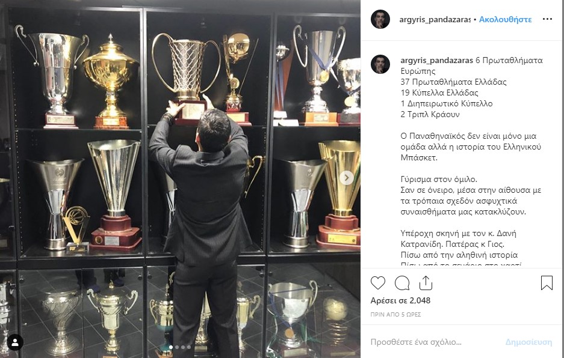Show tagged people via person icon on photo

15,342
